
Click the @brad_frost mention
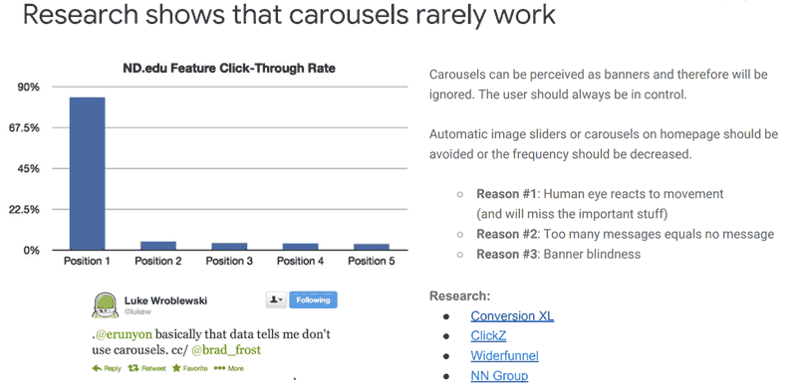226,350
